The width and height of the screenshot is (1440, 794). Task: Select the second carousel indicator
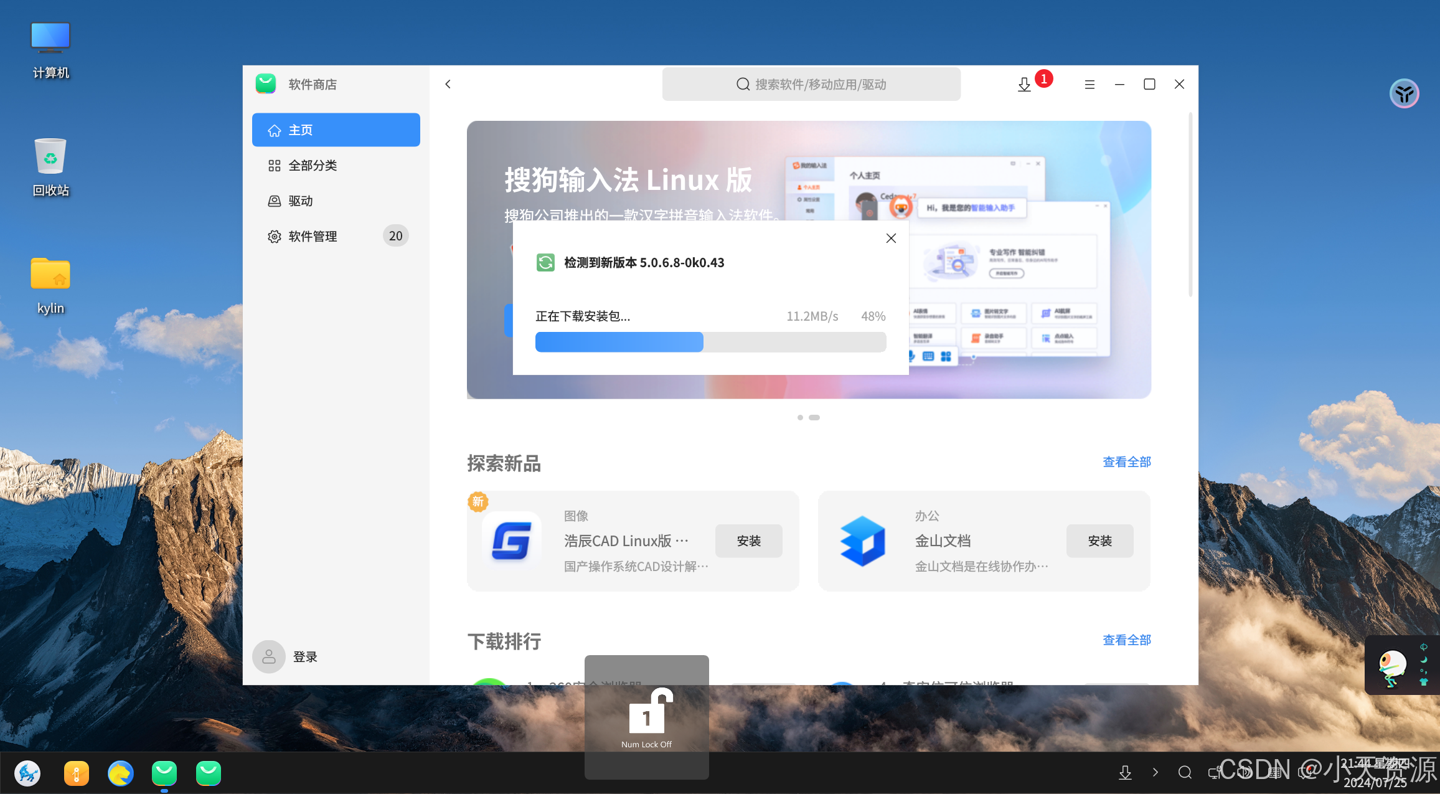[814, 417]
